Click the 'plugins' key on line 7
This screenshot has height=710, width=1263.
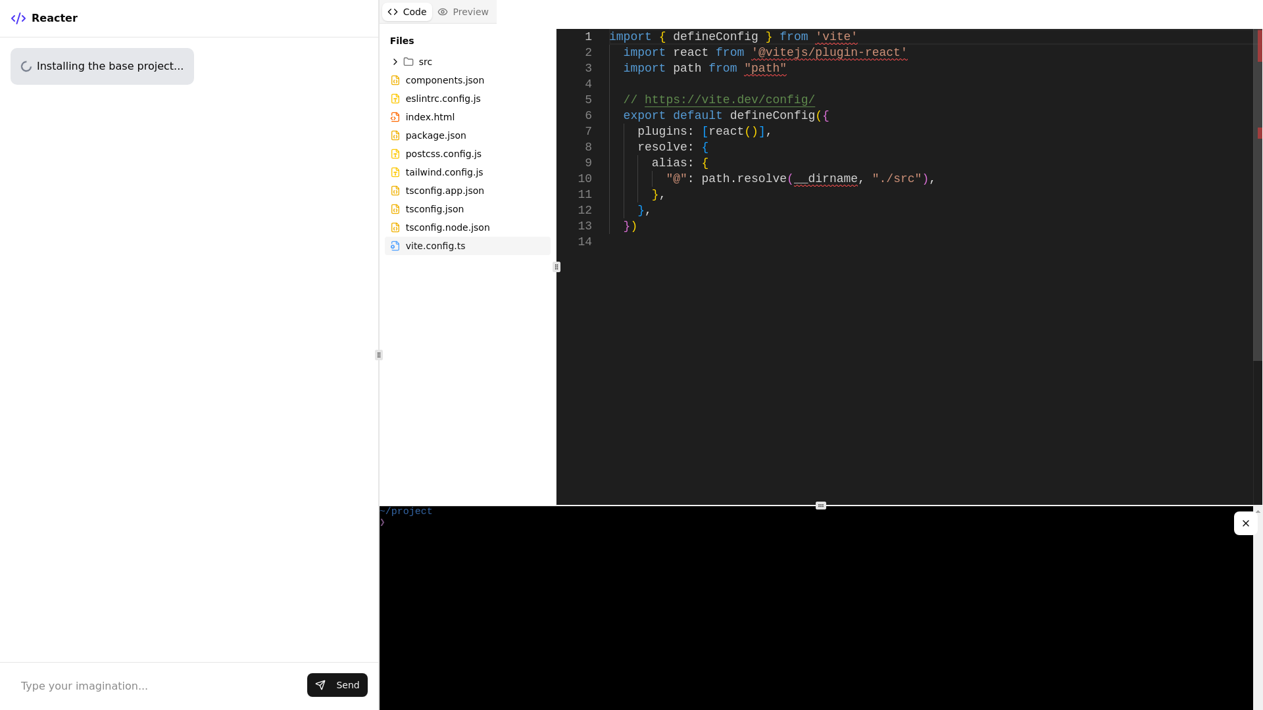click(662, 131)
